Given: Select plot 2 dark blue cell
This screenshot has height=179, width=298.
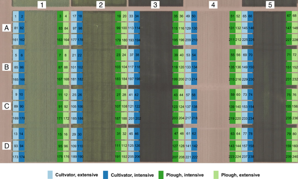Looking at the screenshot, I should 22,16.
